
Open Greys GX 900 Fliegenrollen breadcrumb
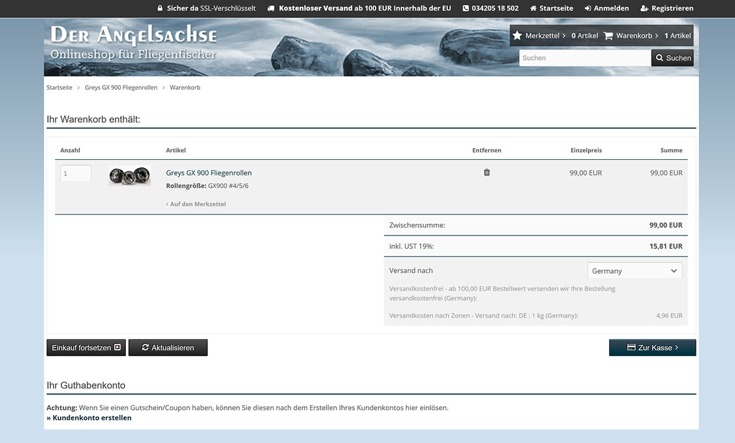pos(121,87)
